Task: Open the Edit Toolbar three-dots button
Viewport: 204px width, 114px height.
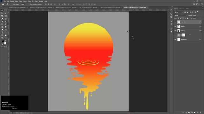Action: click(6, 38)
